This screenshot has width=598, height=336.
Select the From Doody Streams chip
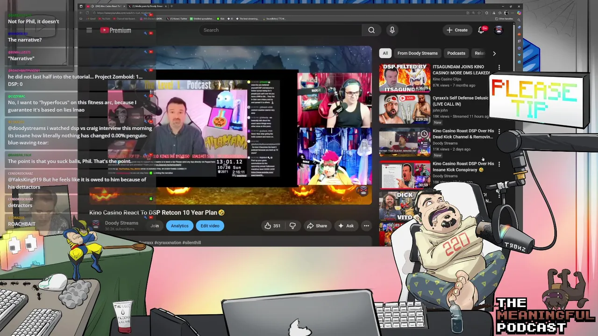417,53
